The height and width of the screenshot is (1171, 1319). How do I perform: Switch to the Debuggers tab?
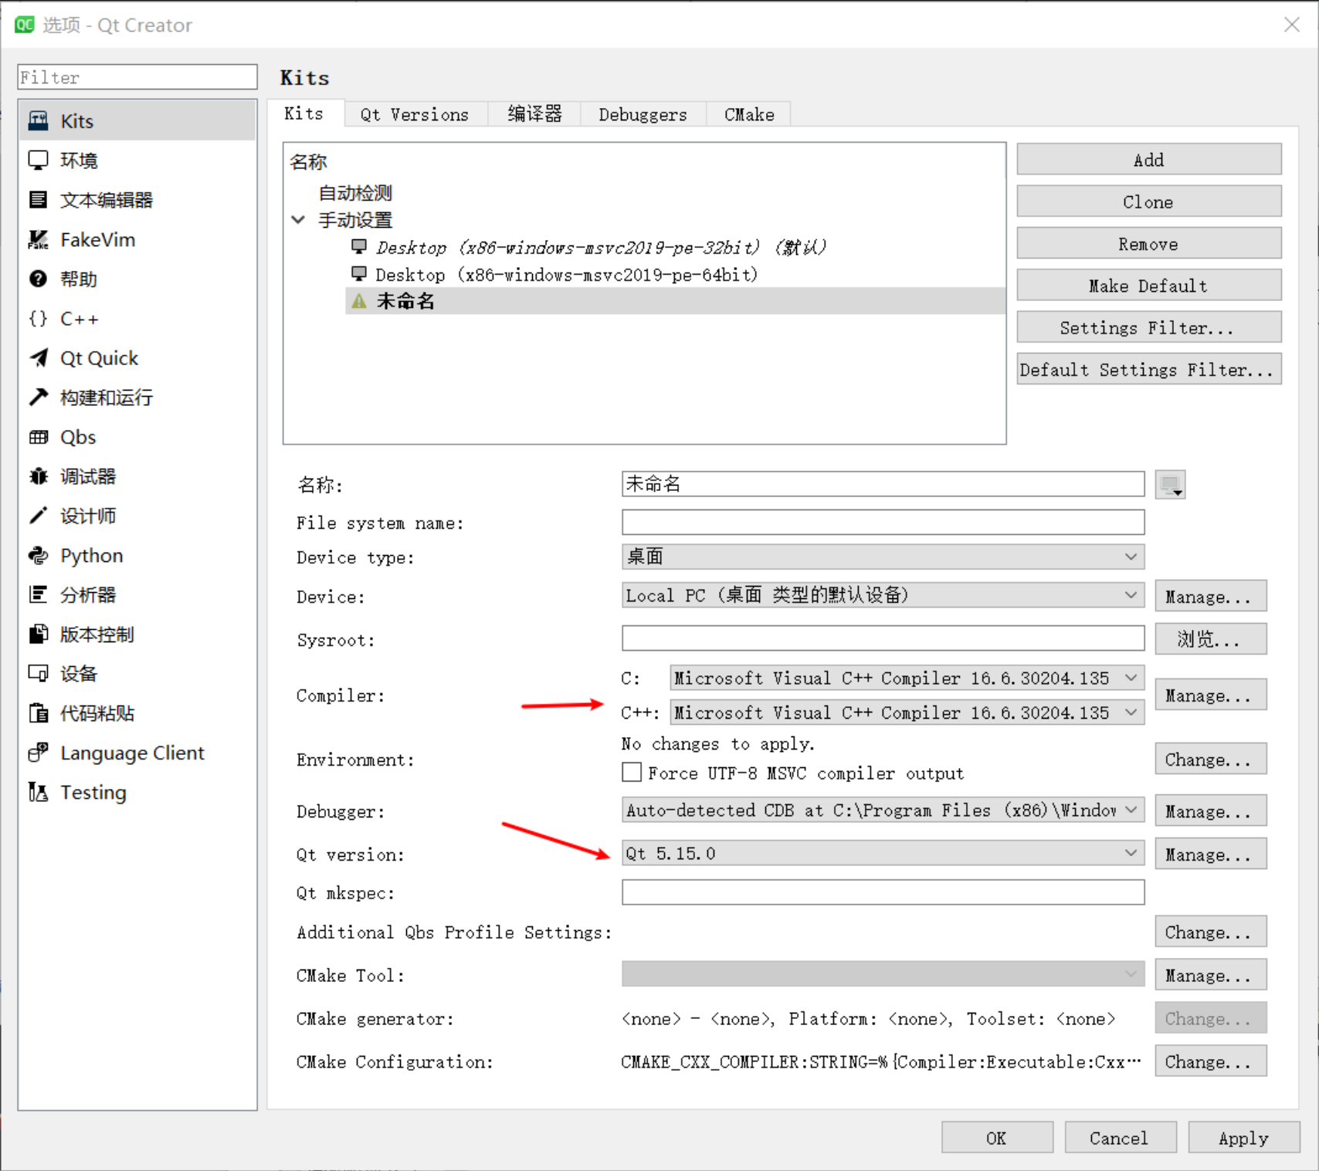[643, 114]
